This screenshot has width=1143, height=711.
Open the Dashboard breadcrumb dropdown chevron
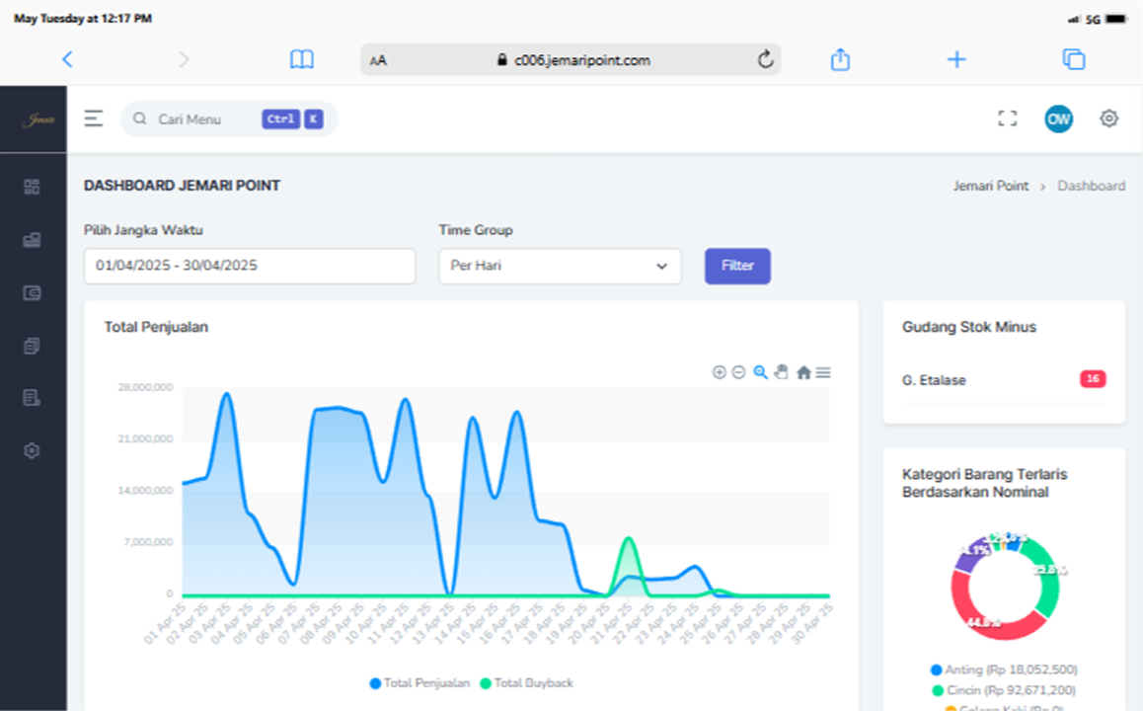click(x=1043, y=186)
